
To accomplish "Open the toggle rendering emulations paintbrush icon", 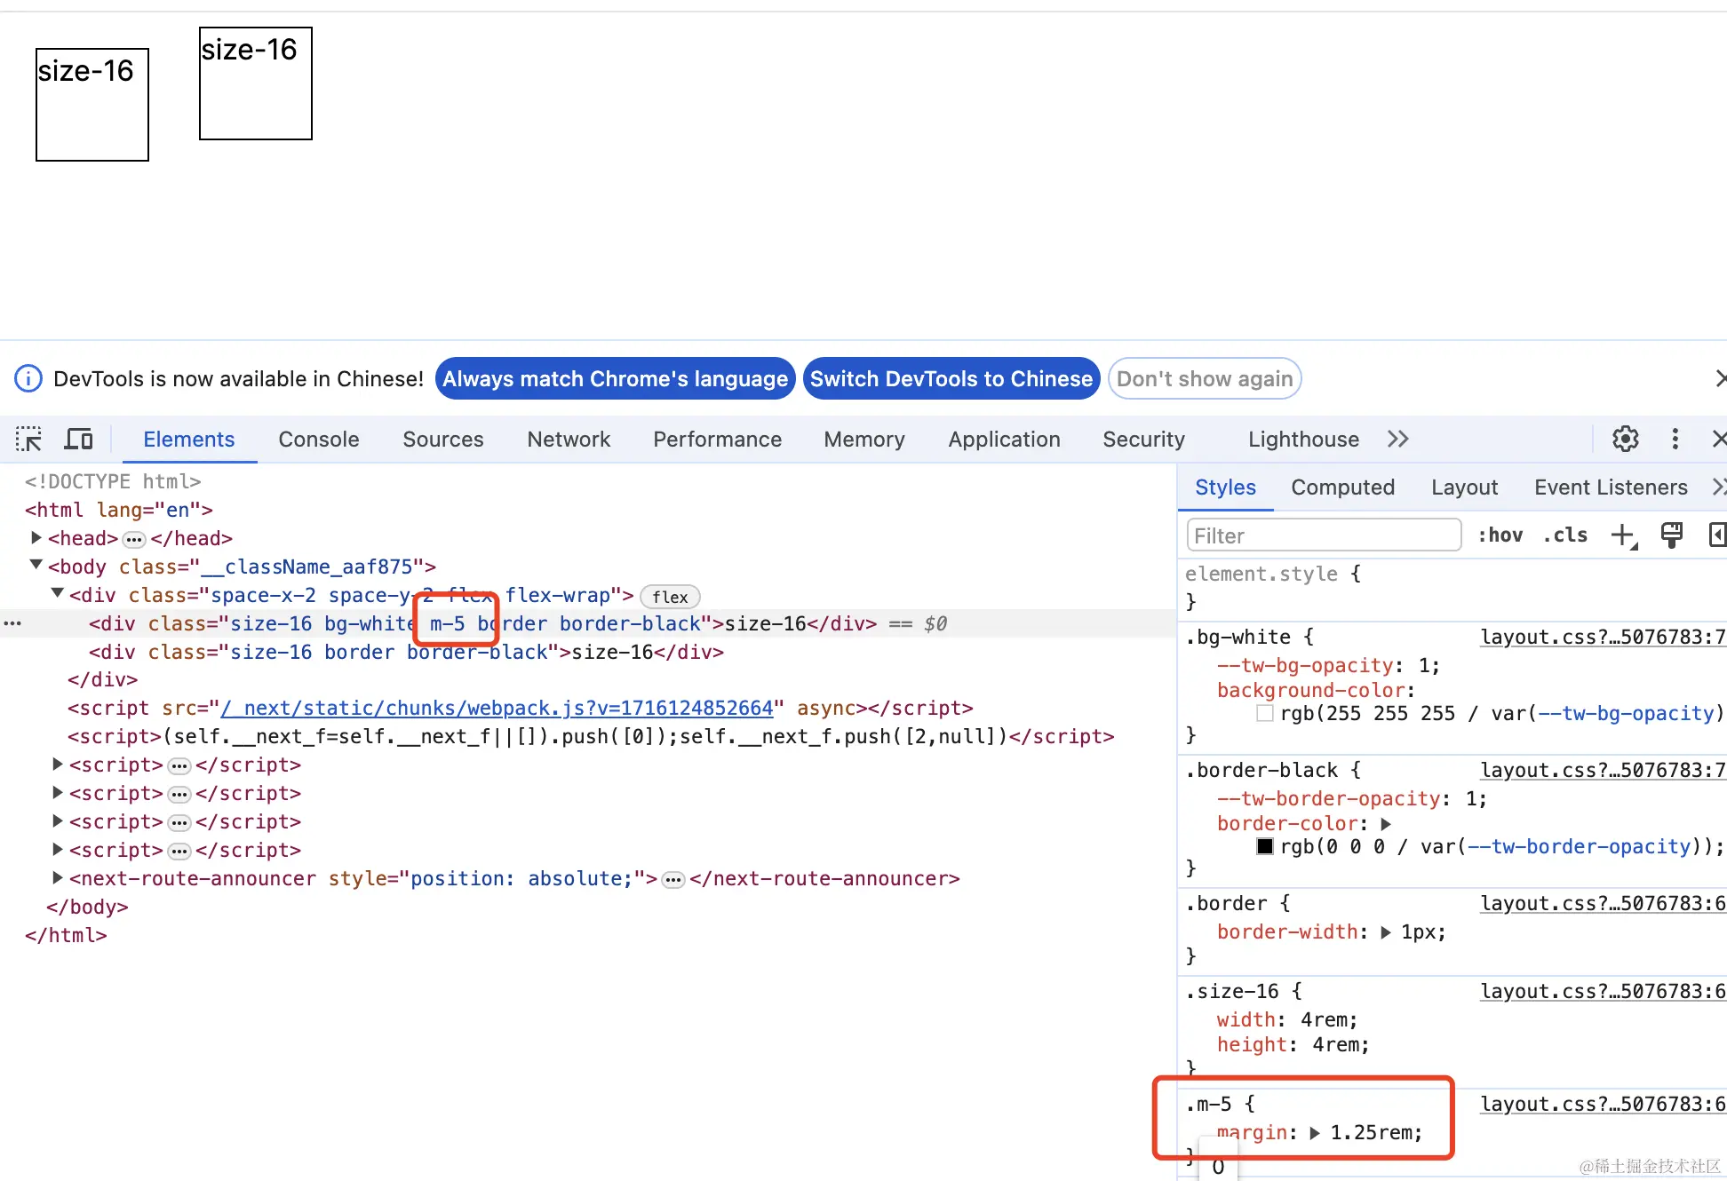I will (1672, 535).
